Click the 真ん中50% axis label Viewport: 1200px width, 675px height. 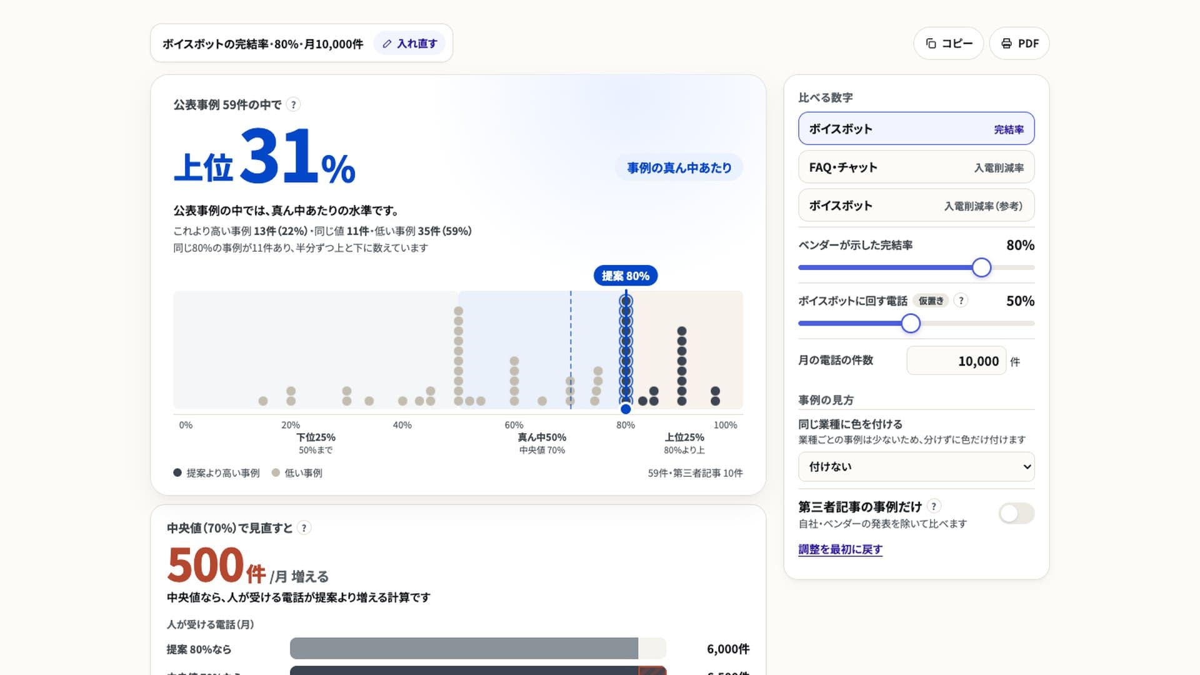542,437
